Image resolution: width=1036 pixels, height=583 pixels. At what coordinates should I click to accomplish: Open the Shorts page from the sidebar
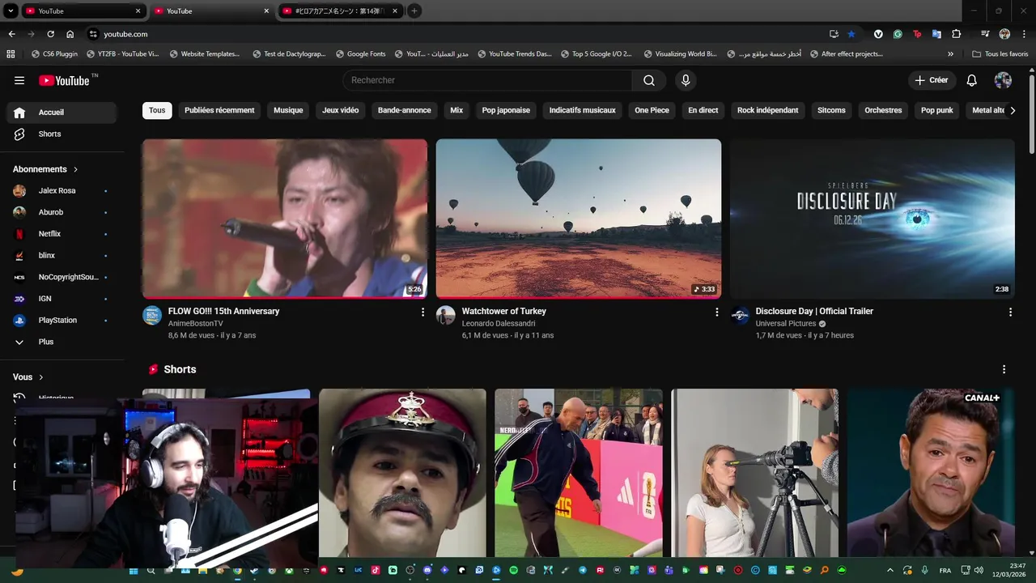[62, 134]
